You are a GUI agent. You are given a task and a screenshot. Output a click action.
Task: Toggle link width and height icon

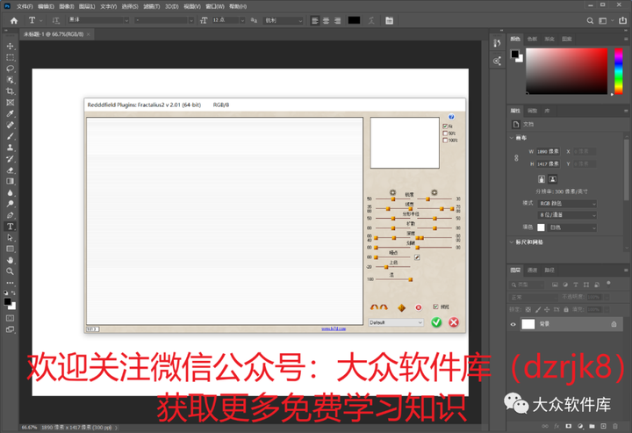pyautogui.click(x=516, y=157)
